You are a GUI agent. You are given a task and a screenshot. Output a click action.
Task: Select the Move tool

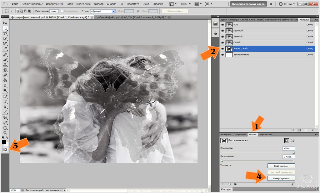tap(5, 23)
